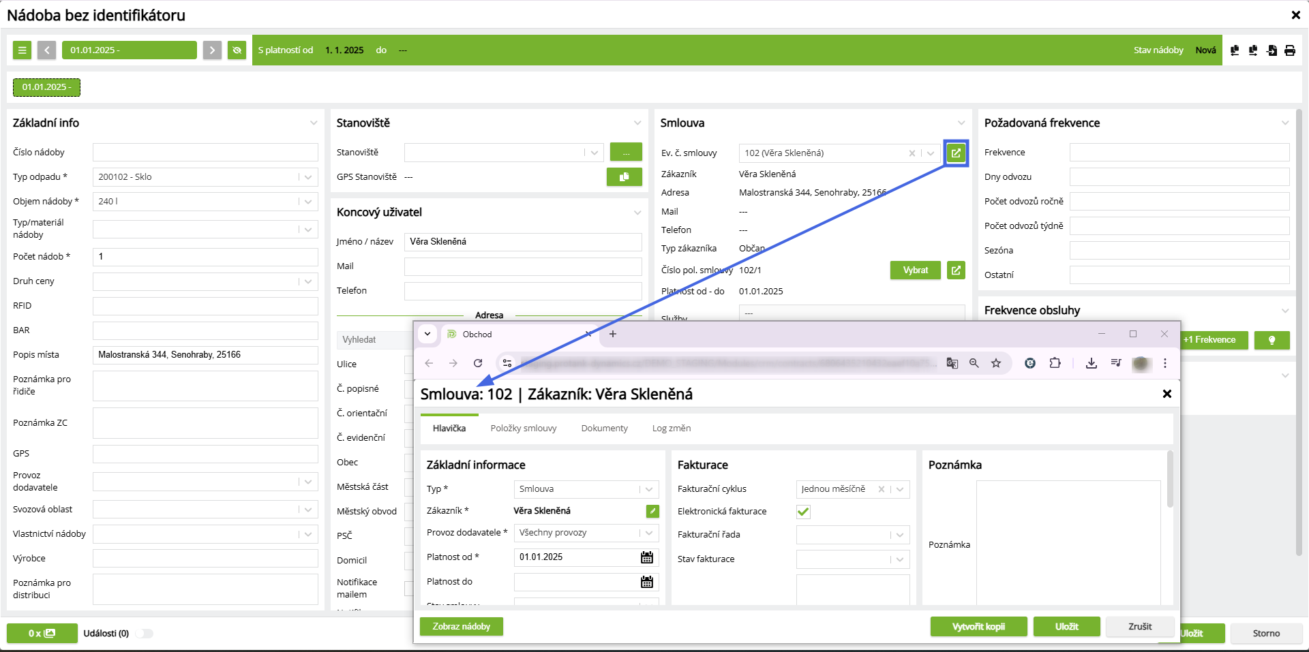Click the three-dots button beside Stanoviště

(626, 152)
